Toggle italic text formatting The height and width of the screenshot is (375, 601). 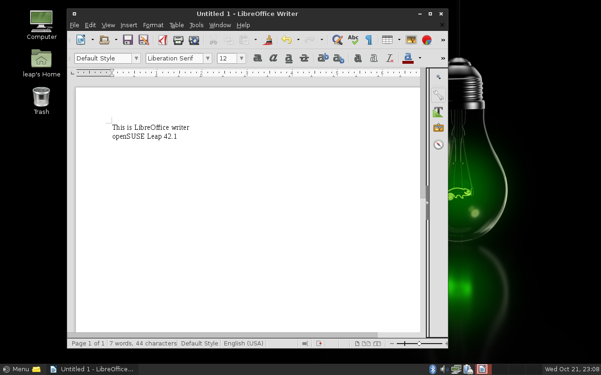[273, 58]
